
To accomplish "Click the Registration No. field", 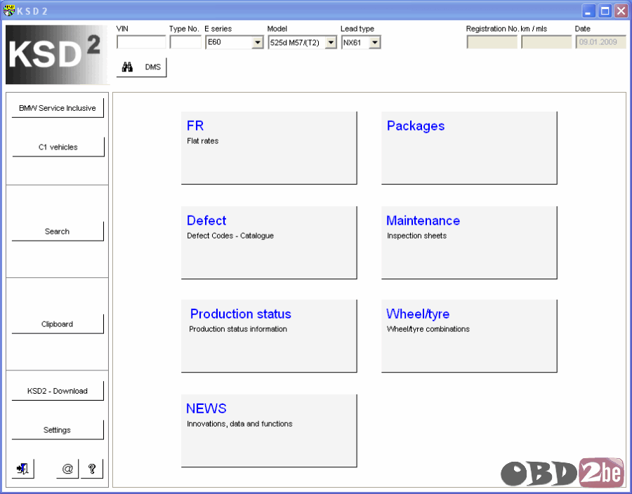I will pyautogui.click(x=492, y=42).
